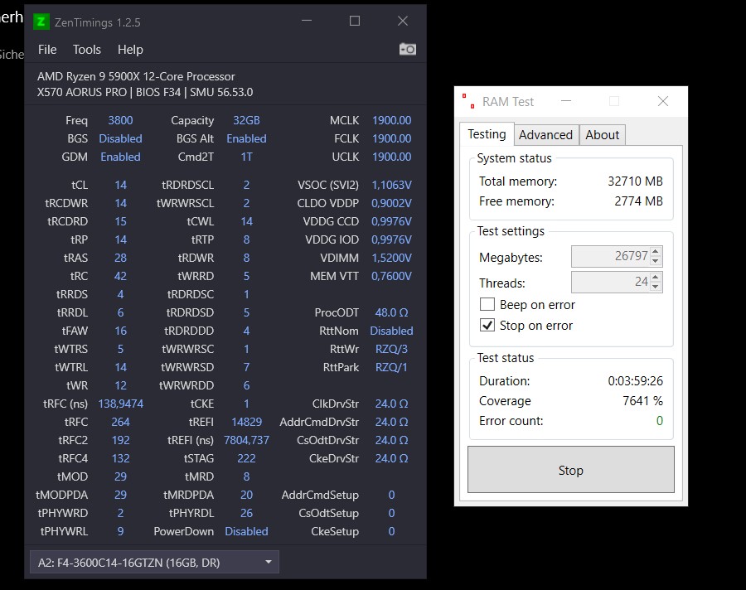Click the Freq value 3800

tap(120, 120)
